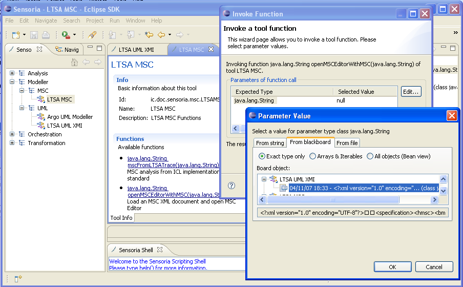Close the Sensoria Shell view tab
The width and height of the screenshot is (463, 287).
[x=160, y=250]
